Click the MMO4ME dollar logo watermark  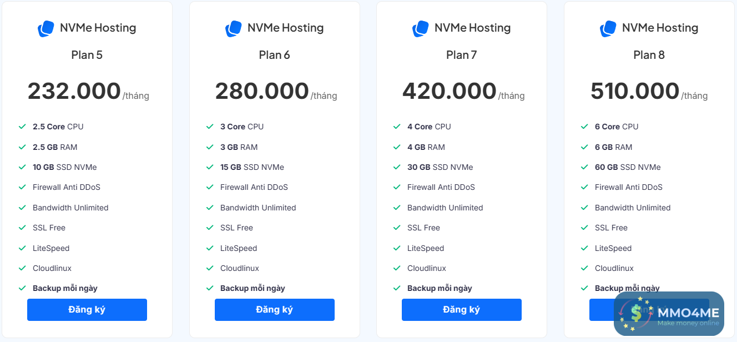(637, 314)
